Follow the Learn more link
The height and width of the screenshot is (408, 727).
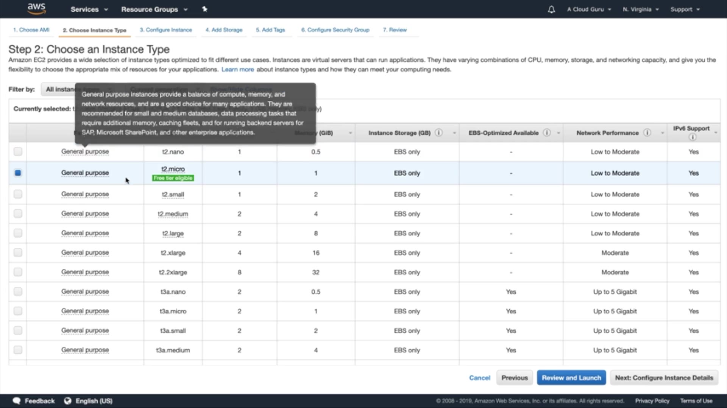pos(237,70)
